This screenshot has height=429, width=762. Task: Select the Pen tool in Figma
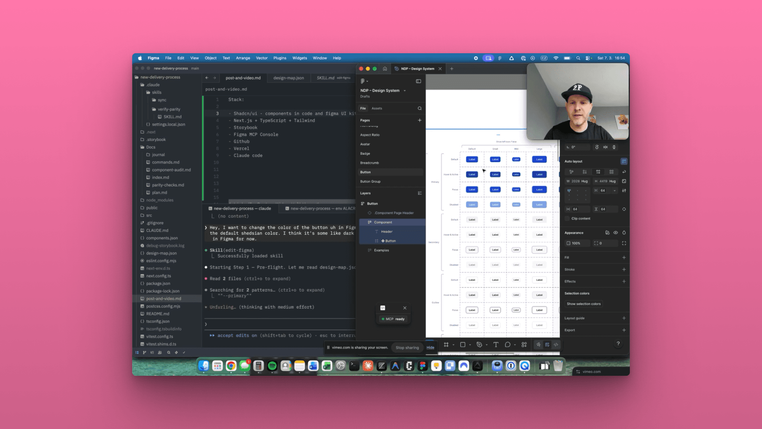click(x=479, y=345)
